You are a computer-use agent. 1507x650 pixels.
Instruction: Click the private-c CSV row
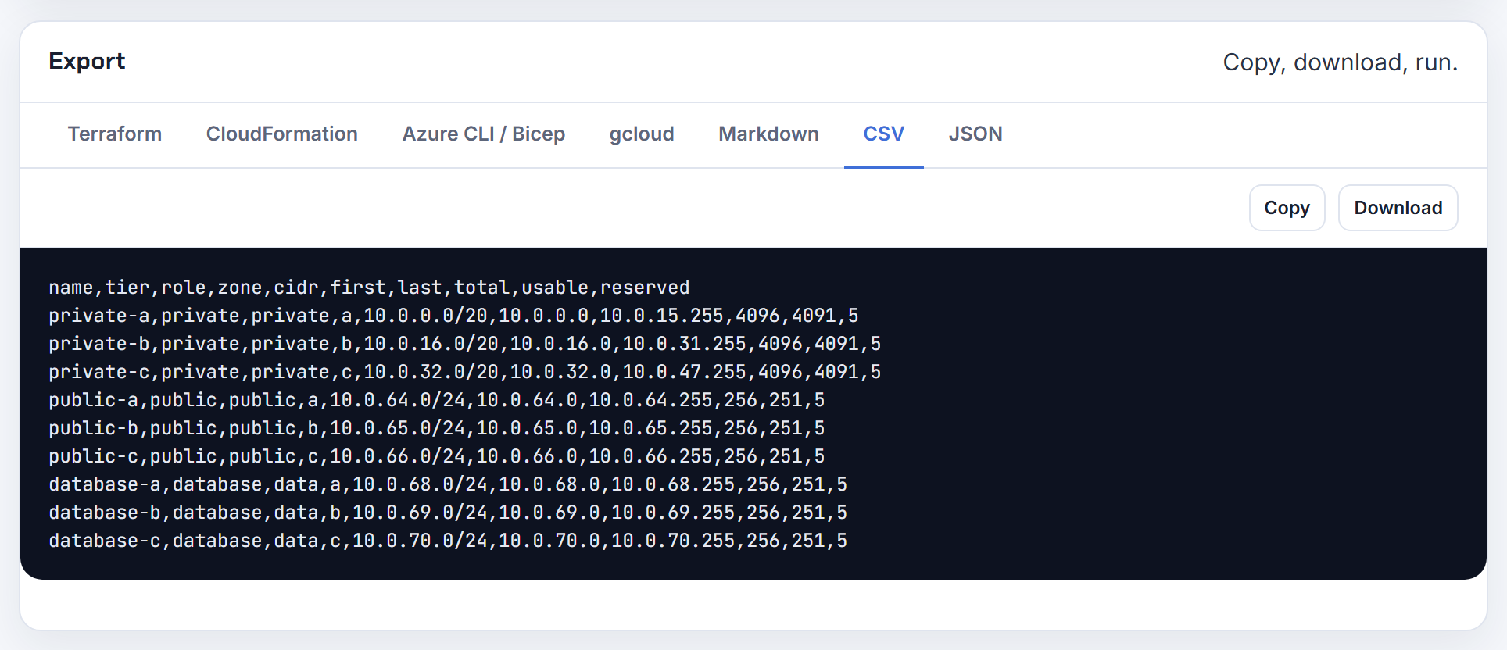click(x=465, y=372)
